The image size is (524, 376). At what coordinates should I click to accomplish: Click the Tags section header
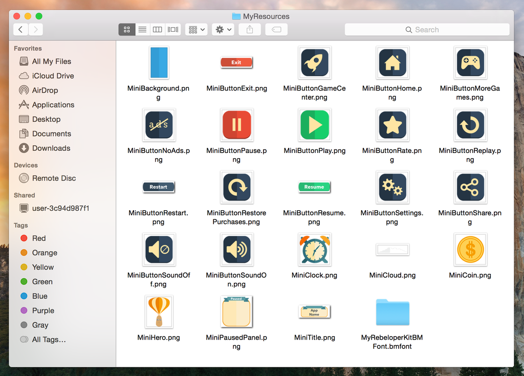click(20, 225)
